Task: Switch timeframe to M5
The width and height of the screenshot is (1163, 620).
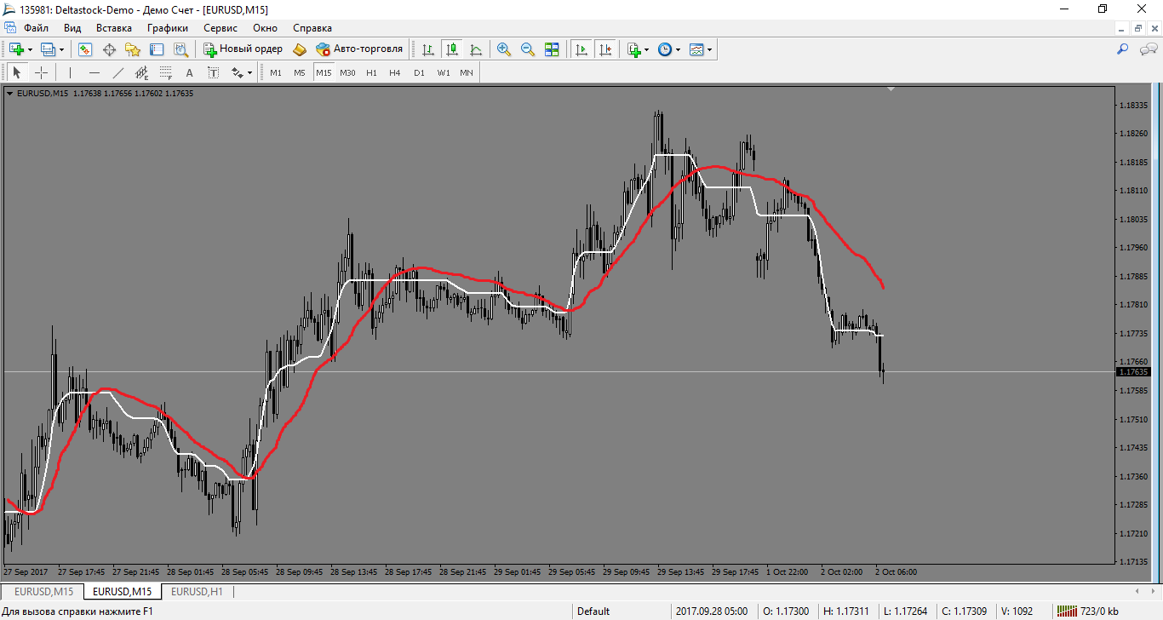Action: 300,72
